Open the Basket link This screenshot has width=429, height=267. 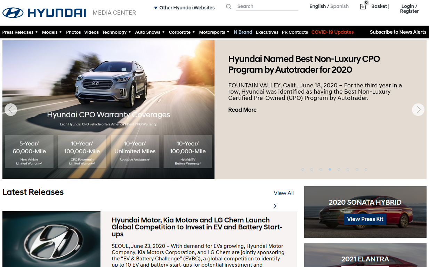point(379,6)
